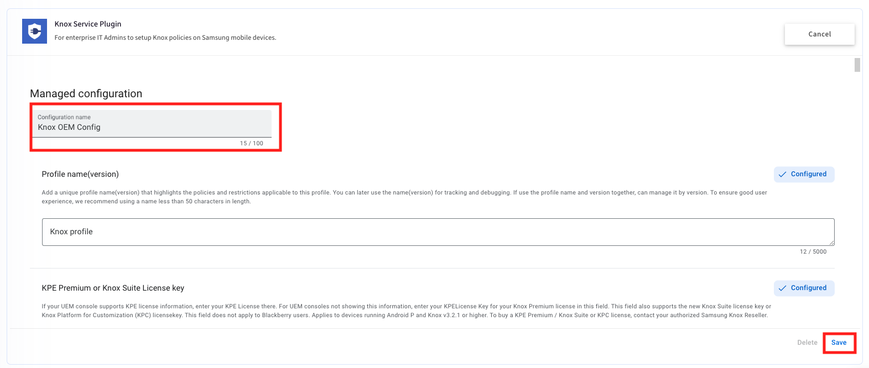Edit the Configuration name field
Screen dimensions: 869x368
coord(152,124)
